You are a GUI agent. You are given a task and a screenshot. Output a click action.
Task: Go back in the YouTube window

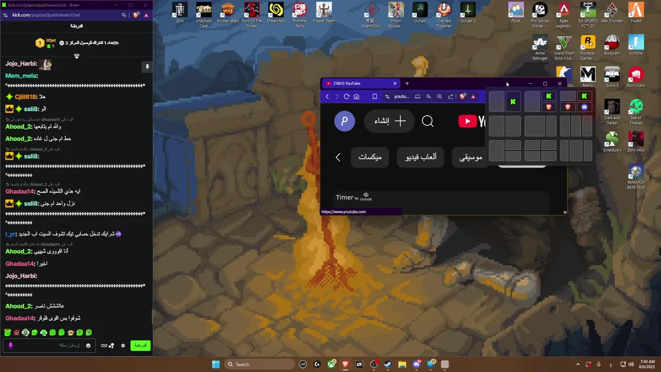327,97
